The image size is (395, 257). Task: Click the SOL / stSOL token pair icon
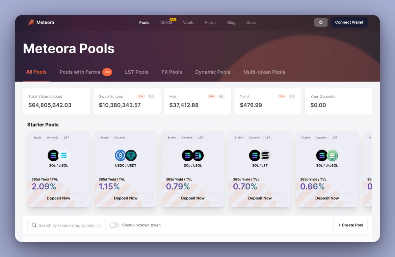[x=59, y=155]
